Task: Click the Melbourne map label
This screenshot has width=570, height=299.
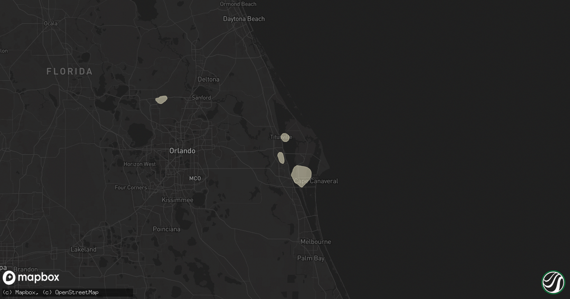Action: 316,242
